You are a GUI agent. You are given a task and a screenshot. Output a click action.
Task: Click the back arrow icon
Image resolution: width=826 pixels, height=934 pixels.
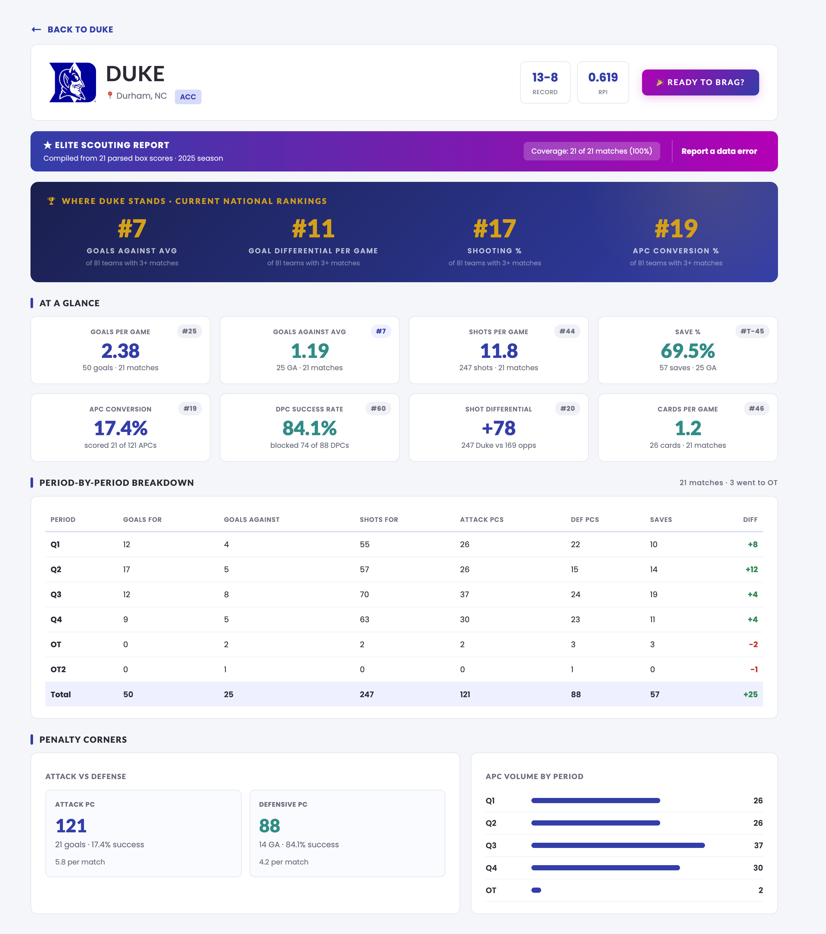point(36,30)
